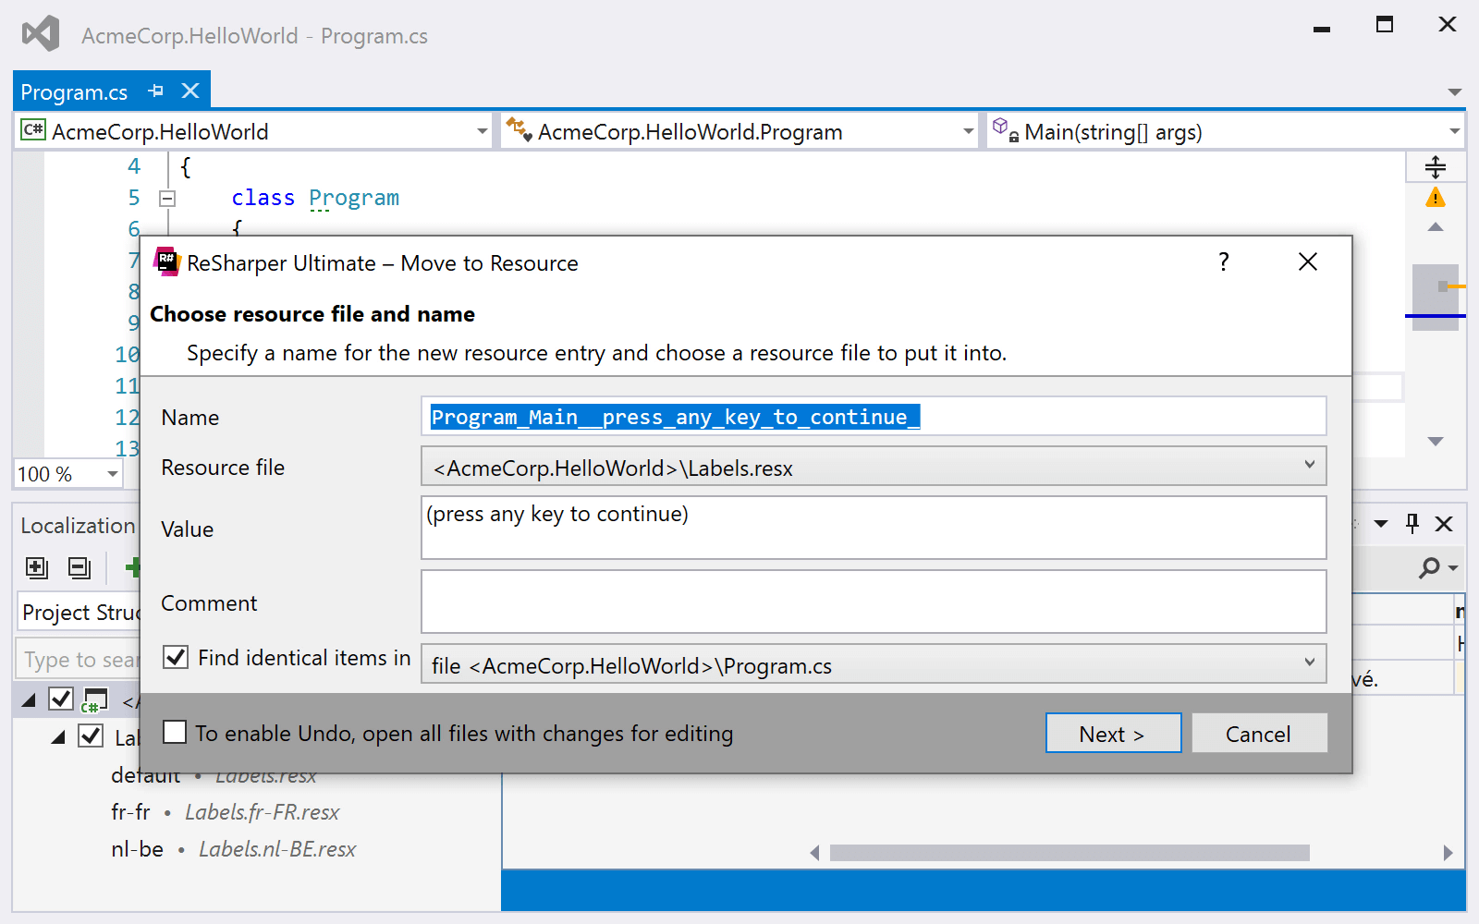The image size is (1479, 924).
Task: Close the Program.cs tab
Action: coord(190,91)
